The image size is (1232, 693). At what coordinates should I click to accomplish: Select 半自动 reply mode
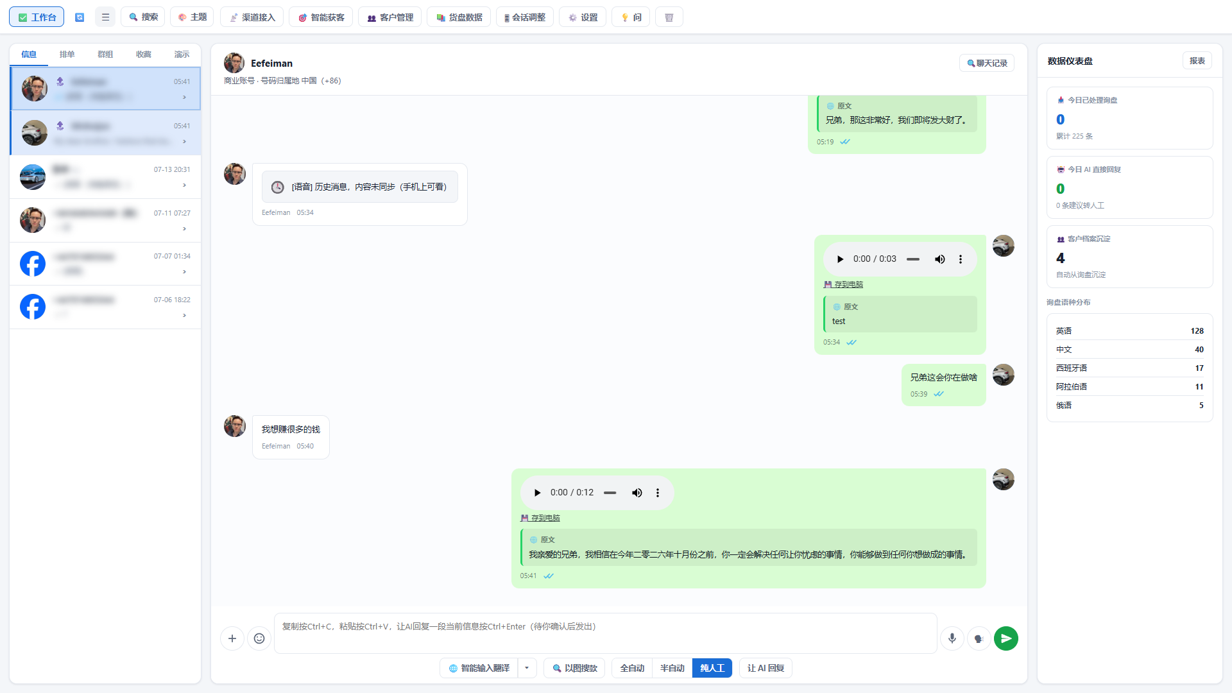(672, 668)
